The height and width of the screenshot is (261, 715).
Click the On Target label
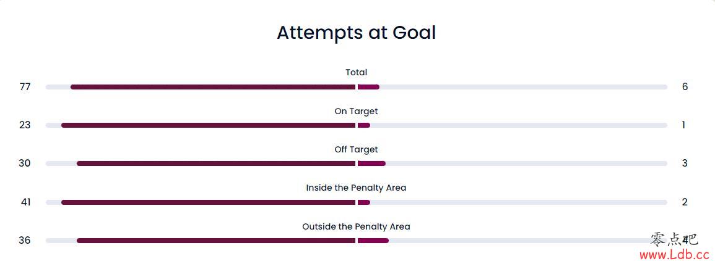coord(356,112)
